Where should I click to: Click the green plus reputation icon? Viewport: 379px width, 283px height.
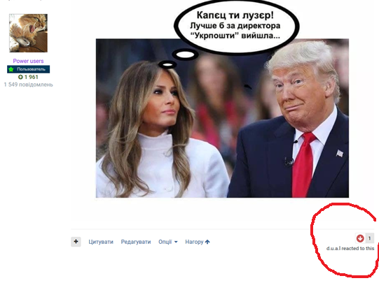(x=20, y=77)
